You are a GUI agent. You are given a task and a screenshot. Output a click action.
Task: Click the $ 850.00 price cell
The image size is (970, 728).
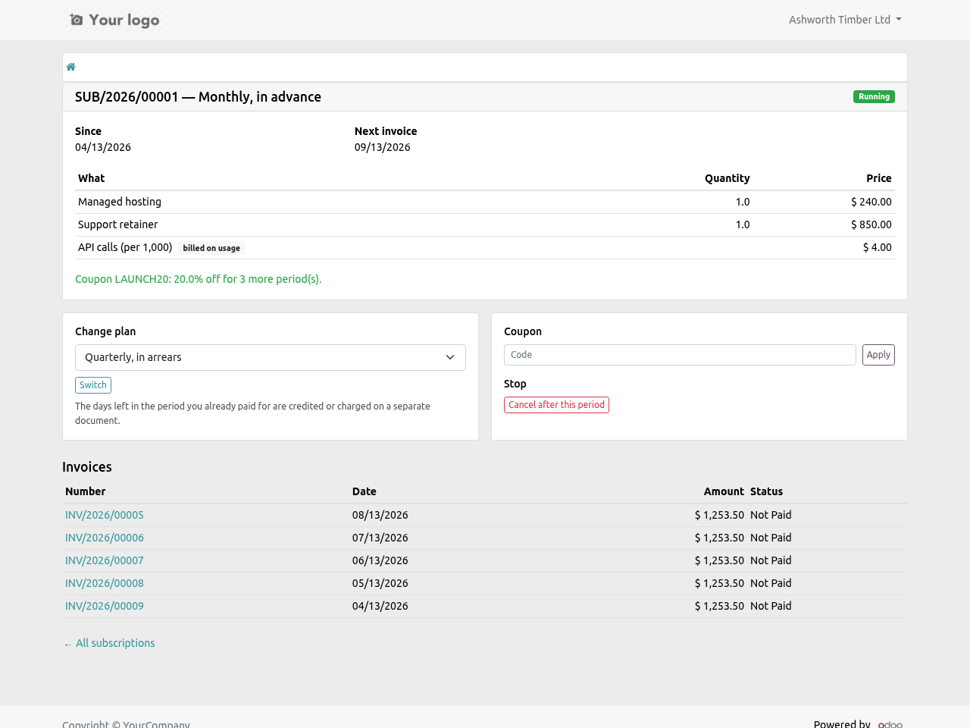pyautogui.click(x=871, y=224)
